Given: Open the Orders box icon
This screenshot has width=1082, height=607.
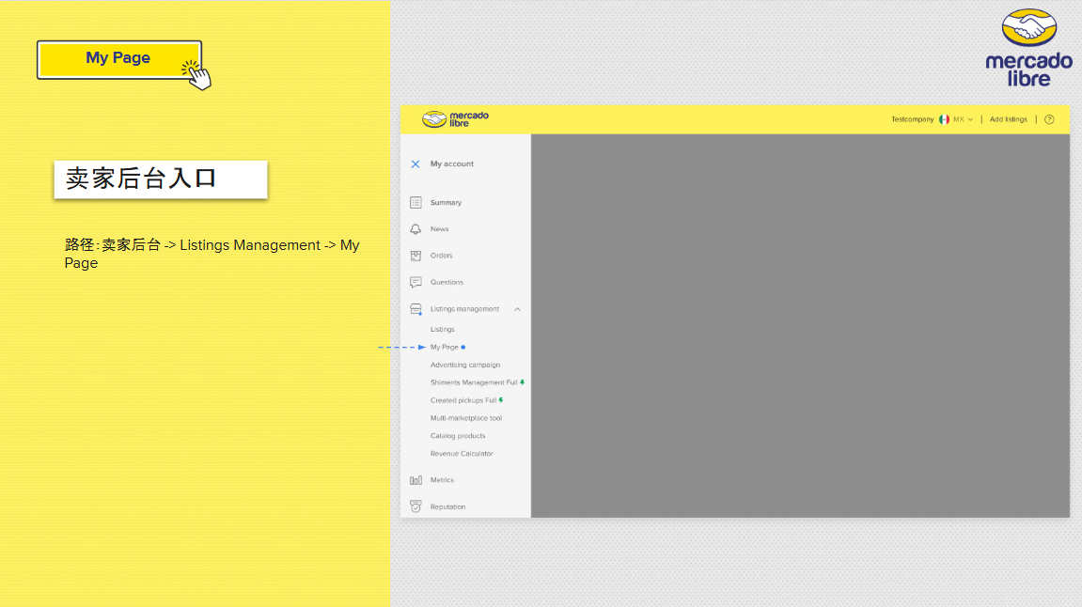Looking at the screenshot, I should pos(416,256).
